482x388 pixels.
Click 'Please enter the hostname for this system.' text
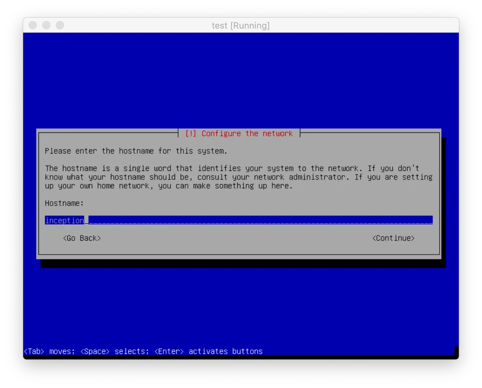pyautogui.click(x=136, y=151)
